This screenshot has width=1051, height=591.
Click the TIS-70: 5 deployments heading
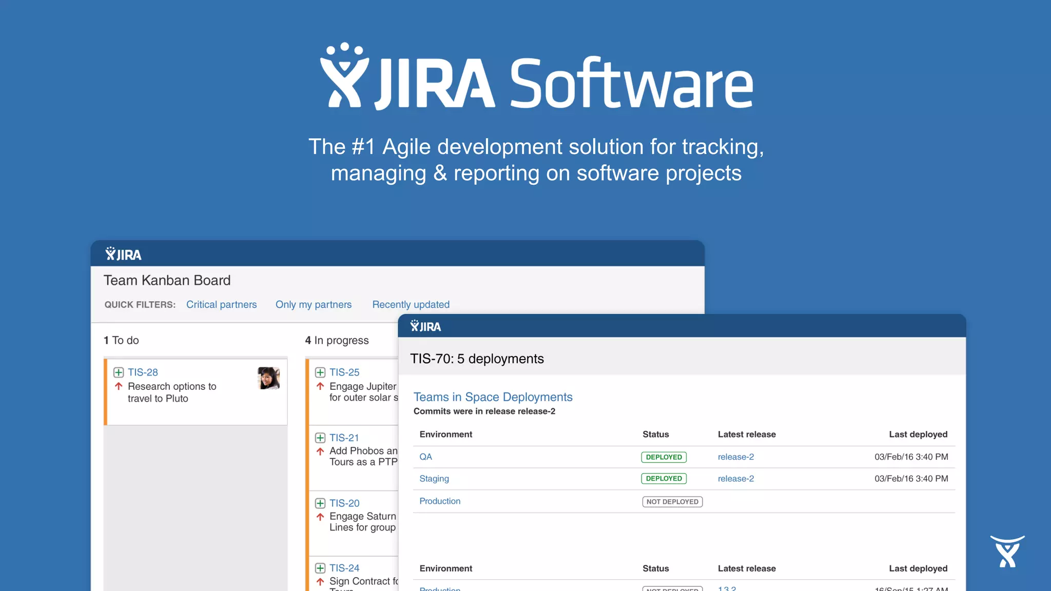477,359
